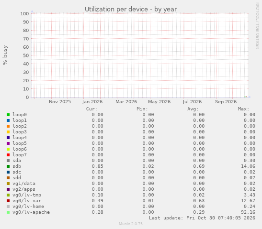Click the loop0 green color swatch
Viewport: 262px width, 229px height.
click(x=8, y=115)
